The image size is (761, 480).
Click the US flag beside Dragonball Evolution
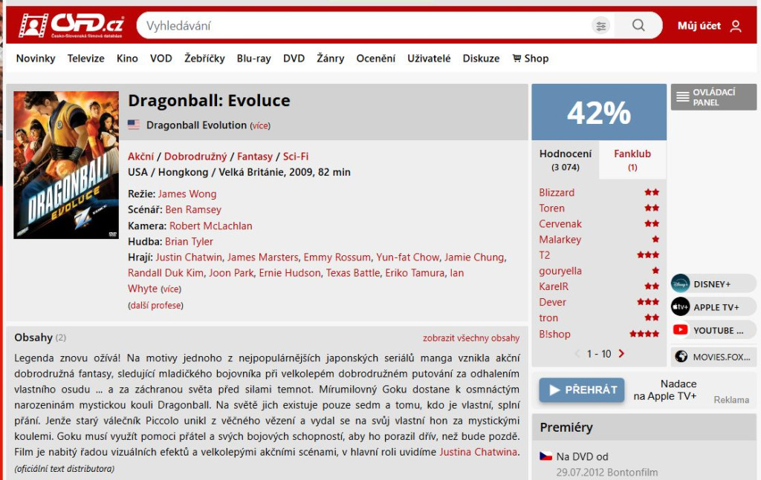point(134,125)
